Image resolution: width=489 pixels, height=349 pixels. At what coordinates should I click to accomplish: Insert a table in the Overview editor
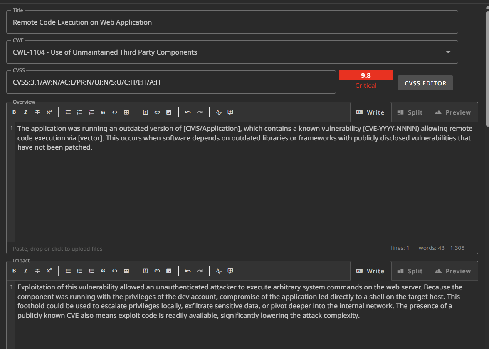coord(126,112)
